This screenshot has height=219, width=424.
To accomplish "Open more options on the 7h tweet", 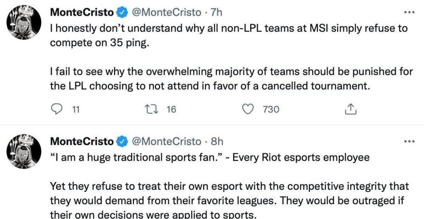I will [x=409, y=12].
